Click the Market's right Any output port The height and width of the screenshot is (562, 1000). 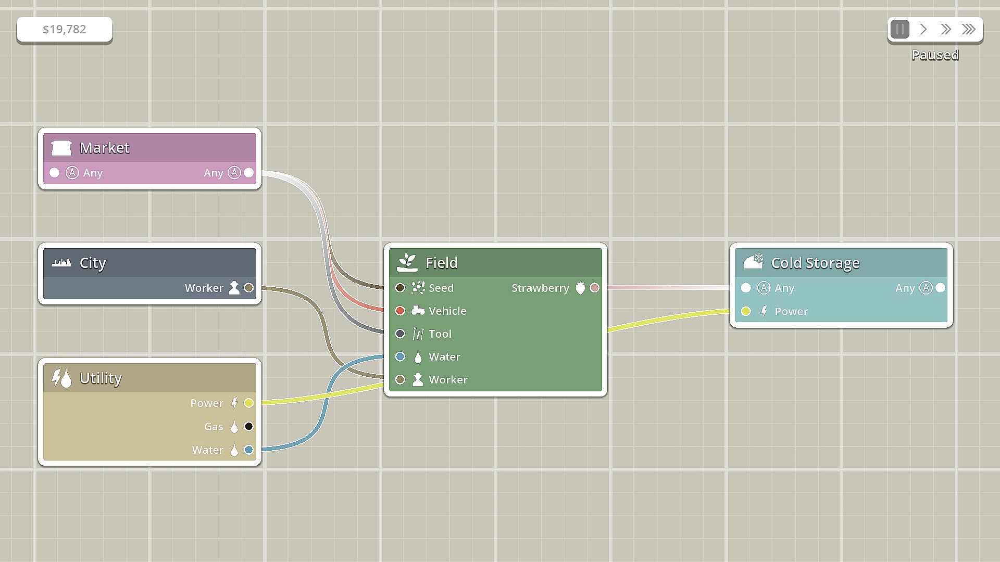[x=249, y=173]
